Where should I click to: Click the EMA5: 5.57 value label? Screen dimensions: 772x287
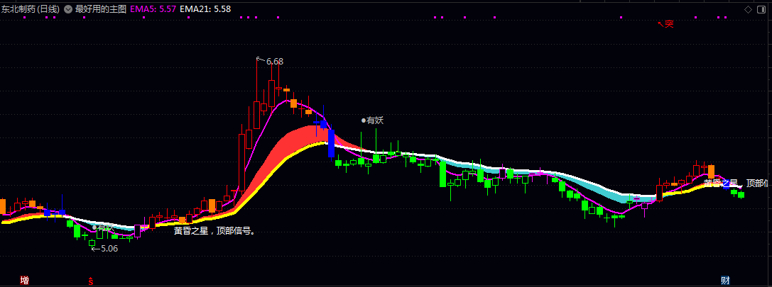tap(153, 9)
